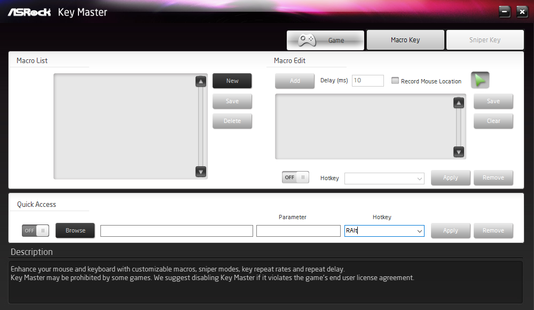This screenshot has width=534, height=310.
Task: Click the New macro button
Action: coord(232,81)
